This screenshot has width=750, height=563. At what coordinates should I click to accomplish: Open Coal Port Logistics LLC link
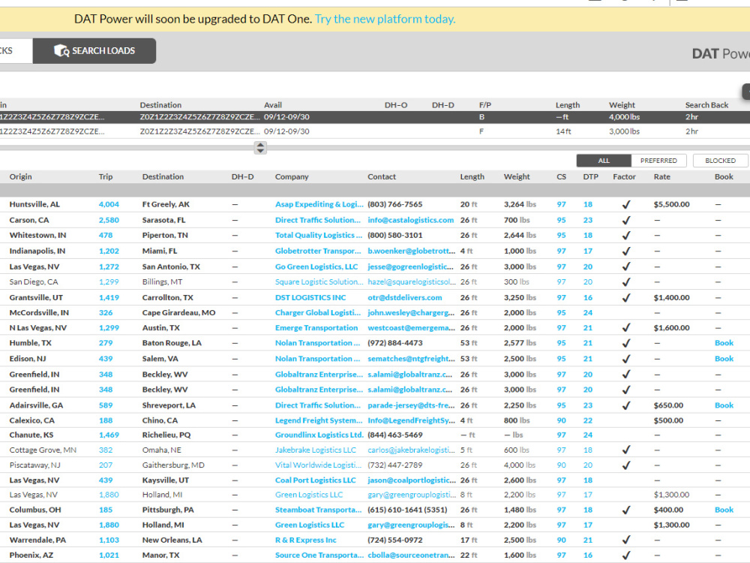[315, 480]
